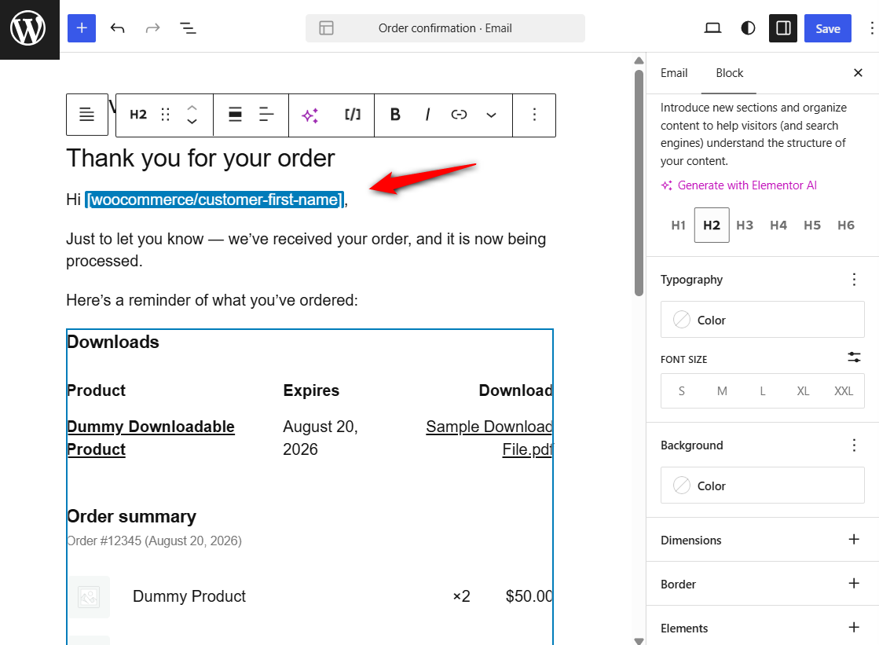
Task: Toggle bold formatting
Action: click(395, 115)
